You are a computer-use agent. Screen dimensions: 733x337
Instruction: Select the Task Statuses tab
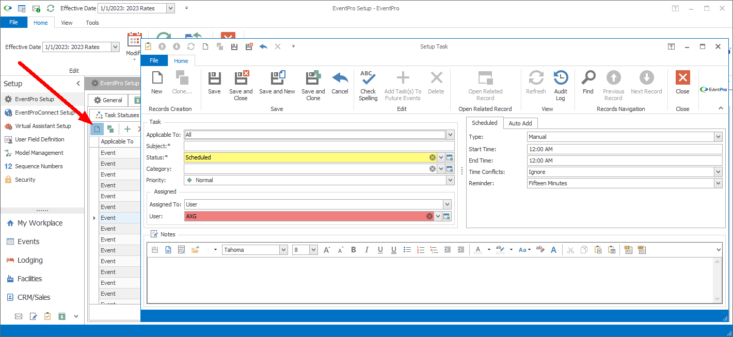[x=117, y=115]
